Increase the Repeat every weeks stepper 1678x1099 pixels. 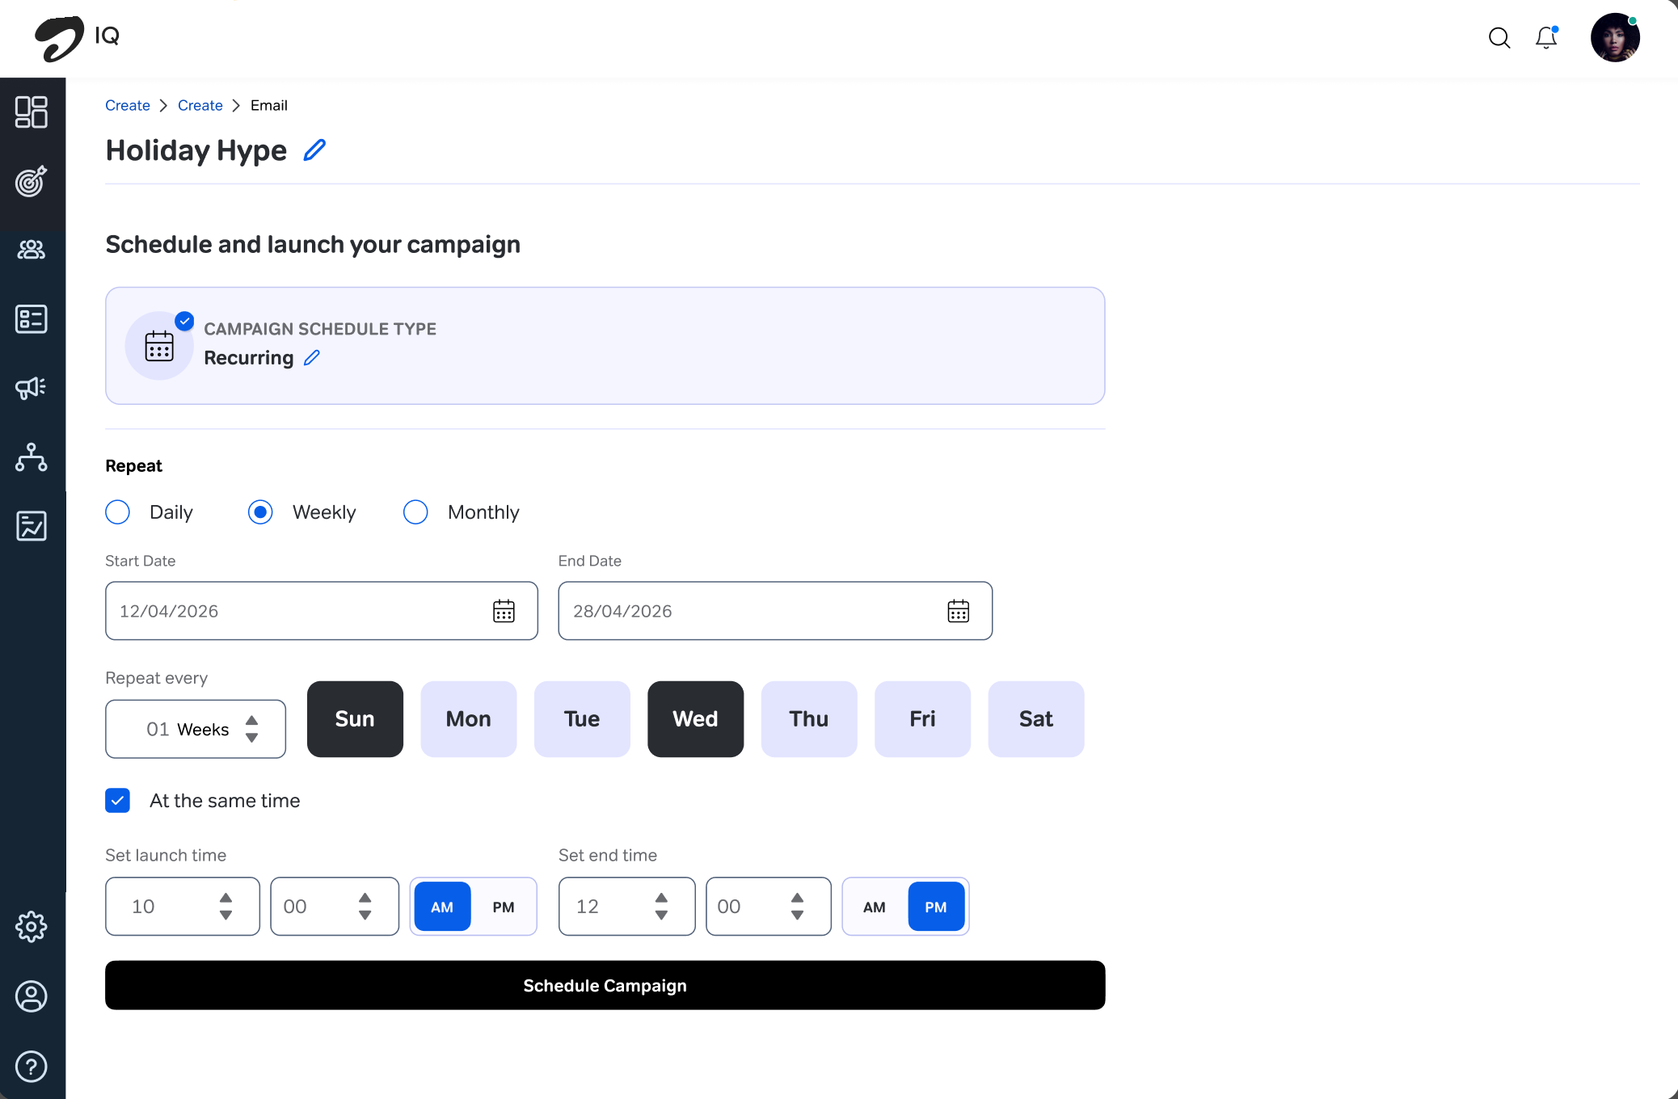pyautogui.click(x=252, y=720)
